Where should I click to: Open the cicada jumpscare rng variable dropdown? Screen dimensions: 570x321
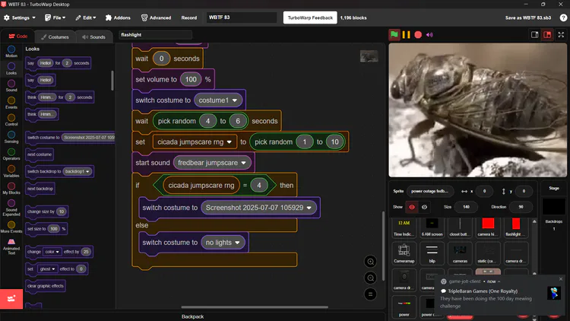pyautogui.click(x=195, y=142)
